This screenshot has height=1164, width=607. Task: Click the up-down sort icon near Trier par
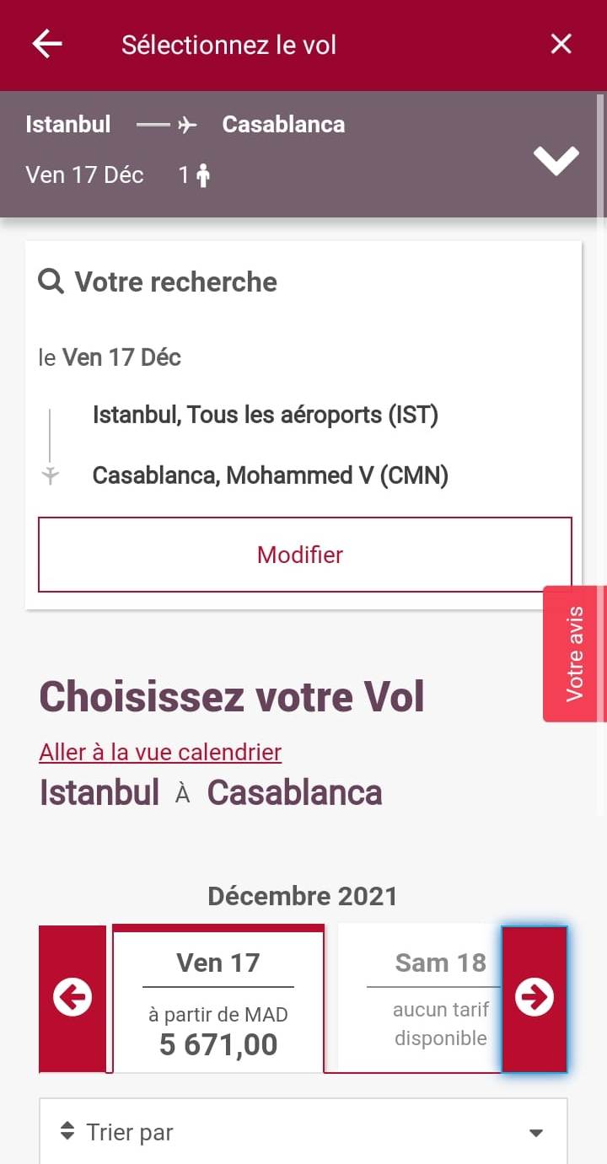pos(67,1132)
